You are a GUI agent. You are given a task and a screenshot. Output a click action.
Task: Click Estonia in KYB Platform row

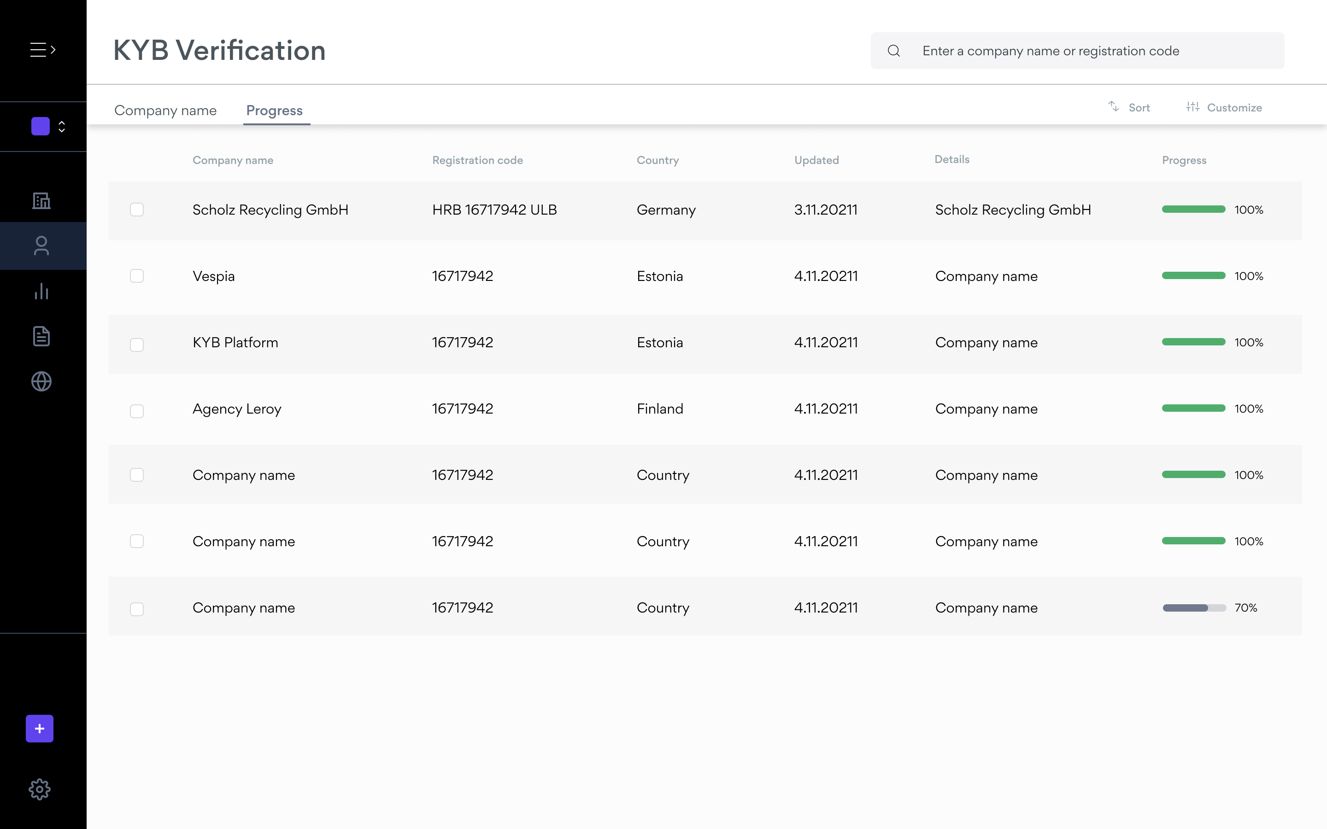click(x=660, y=342)
